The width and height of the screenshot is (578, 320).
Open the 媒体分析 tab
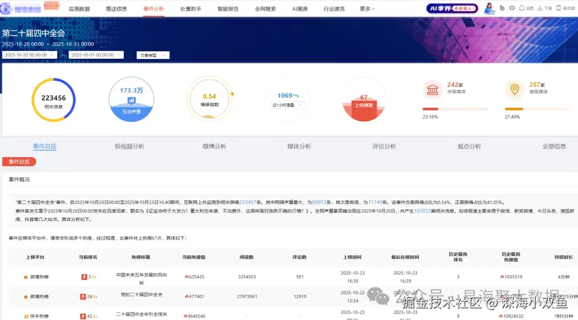[x=299, y=146]
